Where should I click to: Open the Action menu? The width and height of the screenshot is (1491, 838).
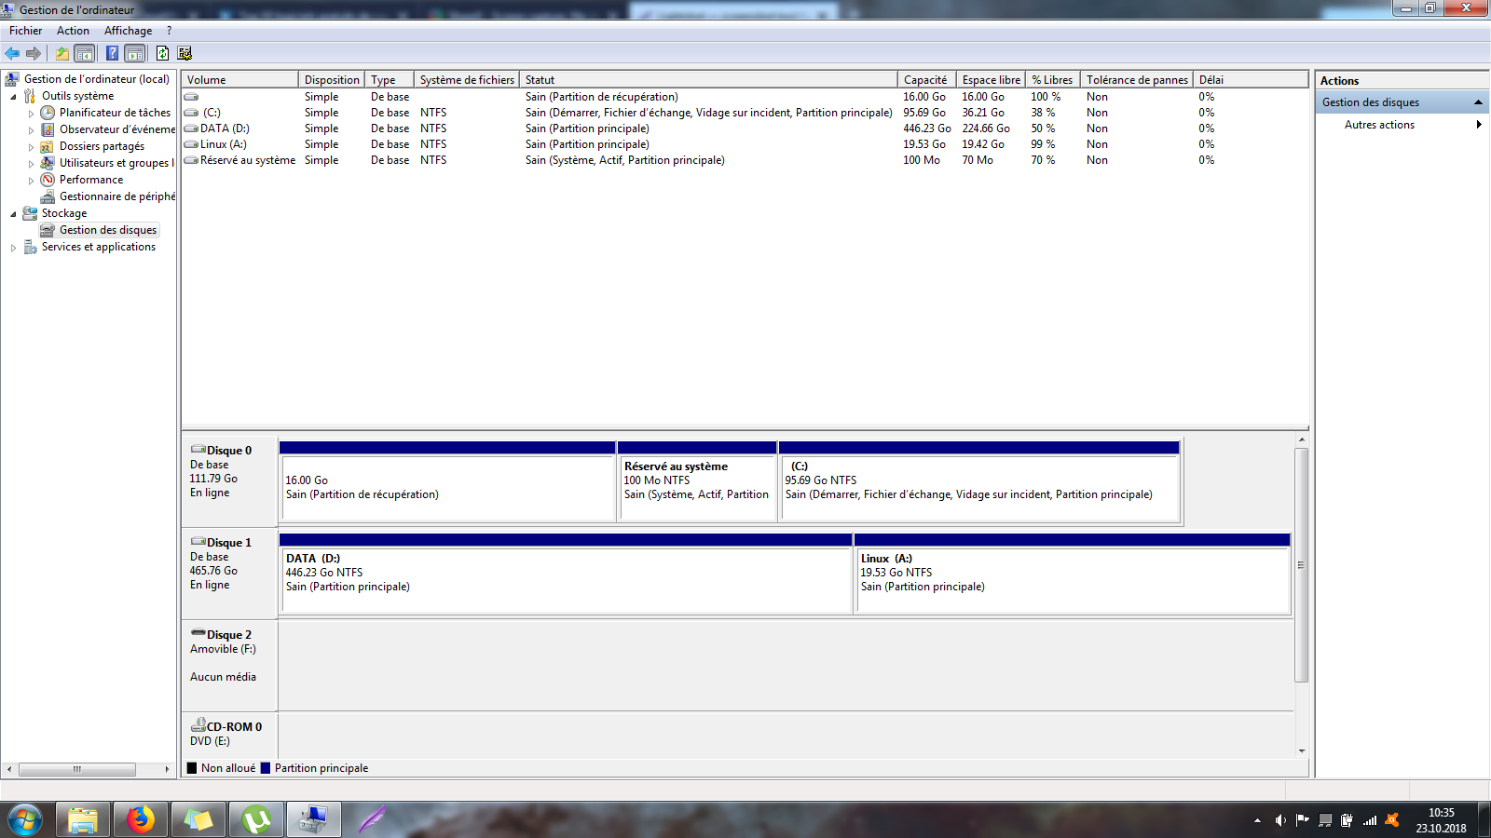point(73,31)
